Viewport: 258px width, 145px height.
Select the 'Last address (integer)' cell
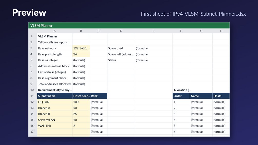(55, 72)
